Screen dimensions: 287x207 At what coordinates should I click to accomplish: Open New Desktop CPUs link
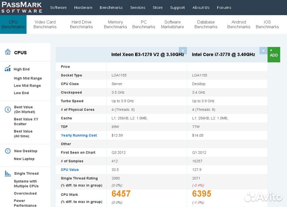[26, 151]
